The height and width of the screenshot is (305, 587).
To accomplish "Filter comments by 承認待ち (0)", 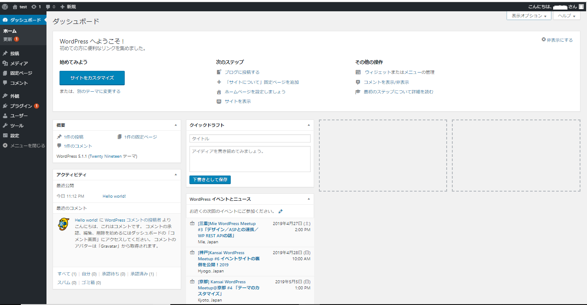I will point(113,274).
